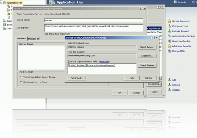
Task: Confirm with OK in Select Users dialog
Action: 132,78
